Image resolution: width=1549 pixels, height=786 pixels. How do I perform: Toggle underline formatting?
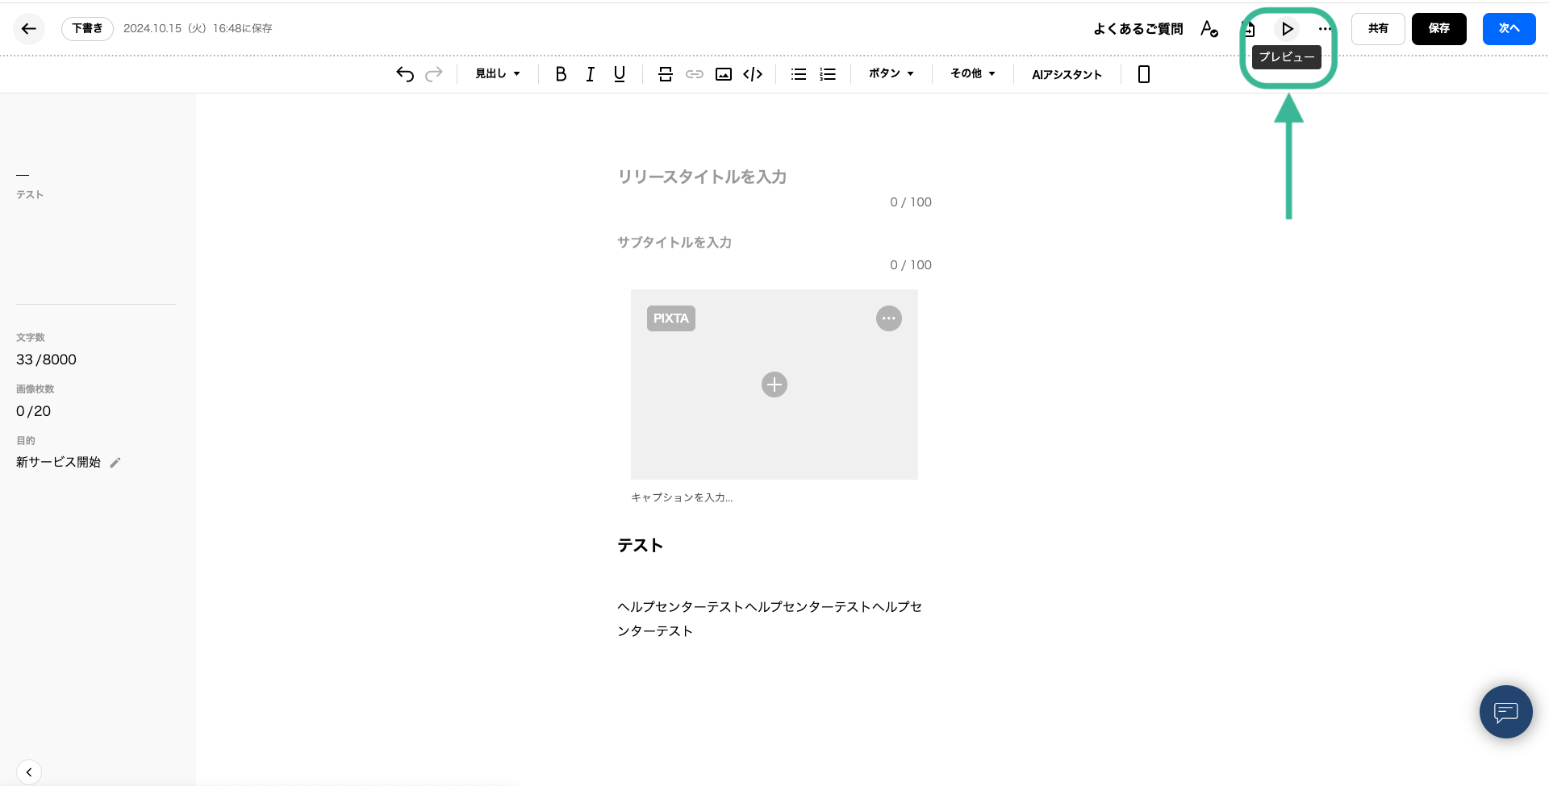pyautogui.click(x=620, y=74)
